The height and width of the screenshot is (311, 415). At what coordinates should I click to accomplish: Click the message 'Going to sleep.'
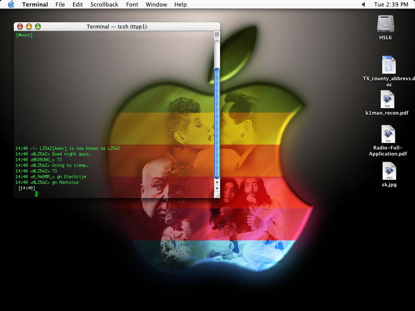pos(70,165)
